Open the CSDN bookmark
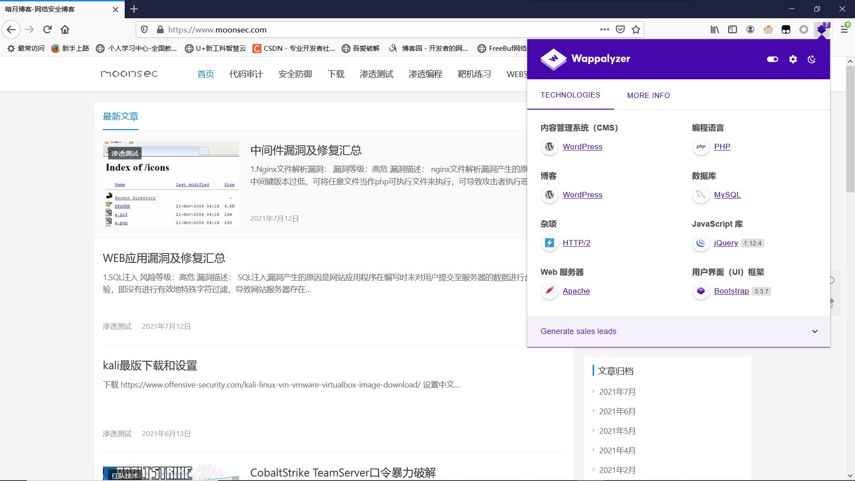This screenshot has width=855, height=481. tap(294, 48)
